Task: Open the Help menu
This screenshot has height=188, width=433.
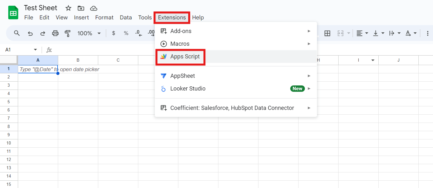Action: (x=198, y=17)
